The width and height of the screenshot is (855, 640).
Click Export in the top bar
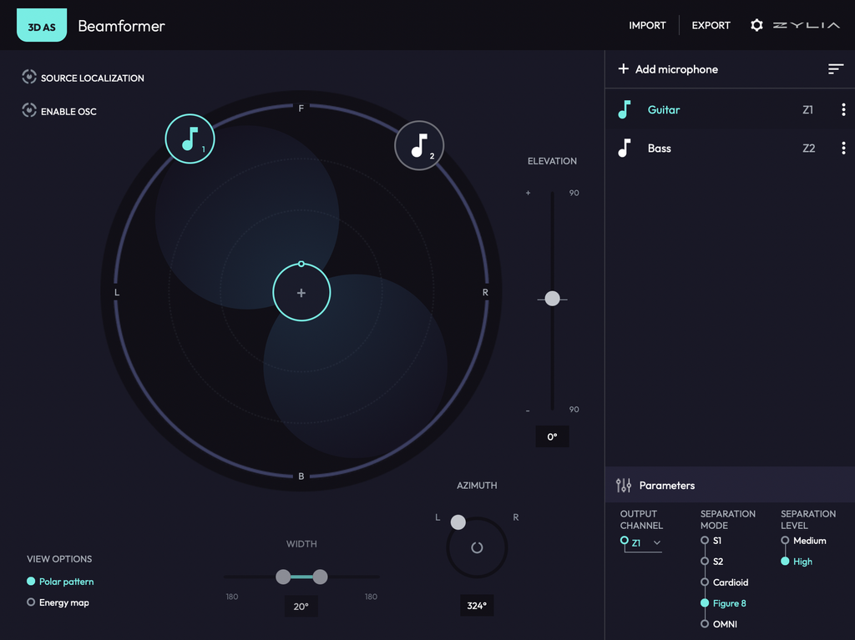pos(711,25)
